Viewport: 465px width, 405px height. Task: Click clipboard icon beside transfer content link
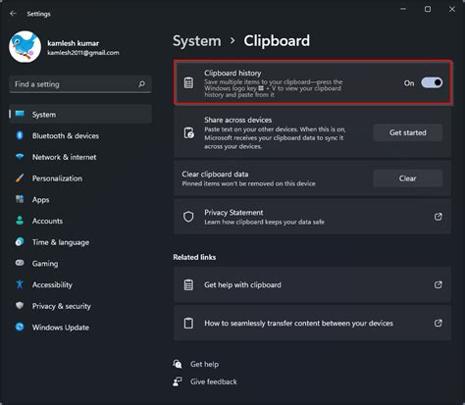tap(188, 324)
